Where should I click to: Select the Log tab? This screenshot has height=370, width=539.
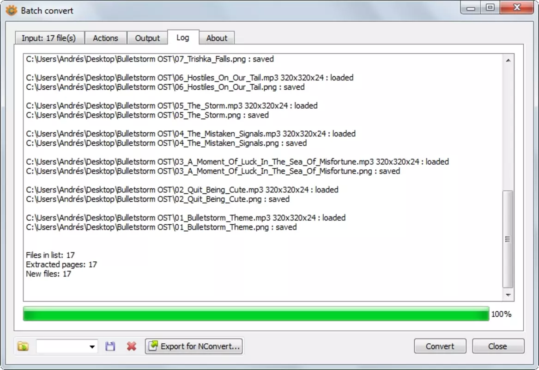pyautogui.click(x=183, y=37)
